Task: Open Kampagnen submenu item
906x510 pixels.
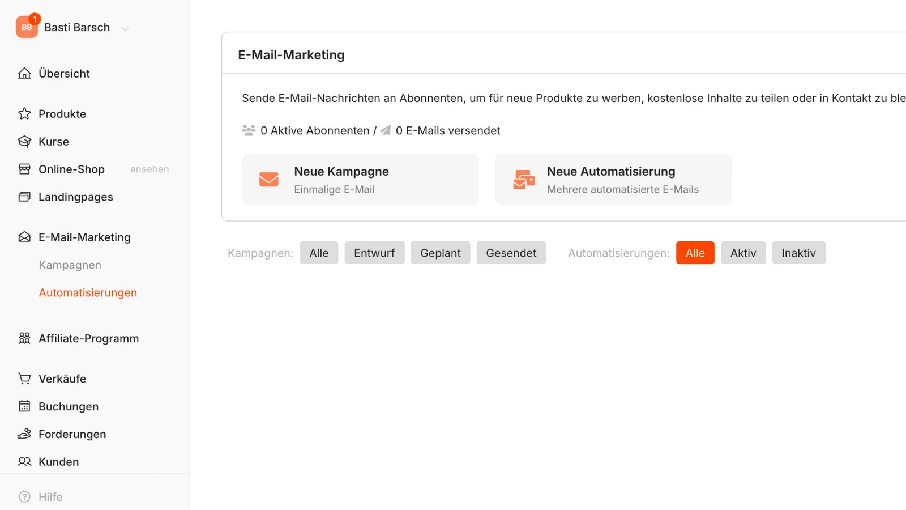Action: pos(70,265)
